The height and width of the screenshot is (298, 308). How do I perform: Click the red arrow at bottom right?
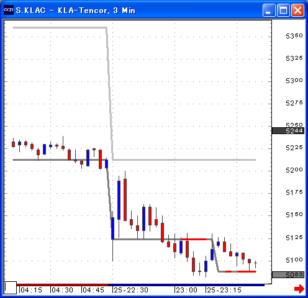click(x=299, y=289)
